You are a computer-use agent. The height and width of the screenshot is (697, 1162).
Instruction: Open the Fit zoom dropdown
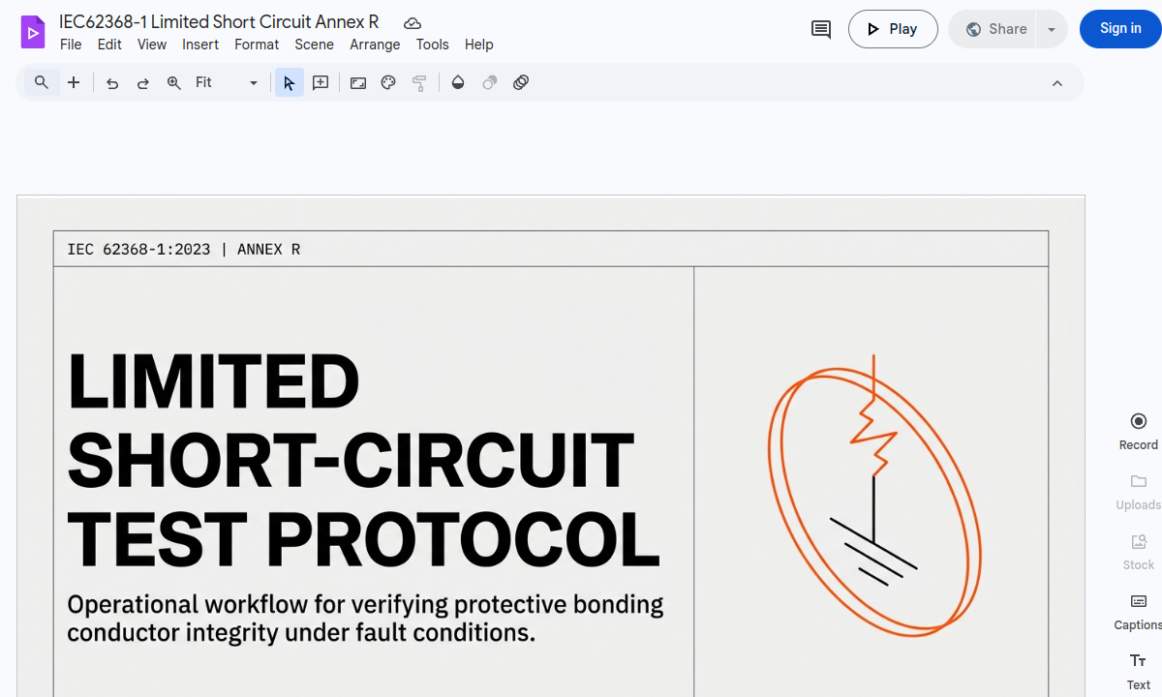253,82
